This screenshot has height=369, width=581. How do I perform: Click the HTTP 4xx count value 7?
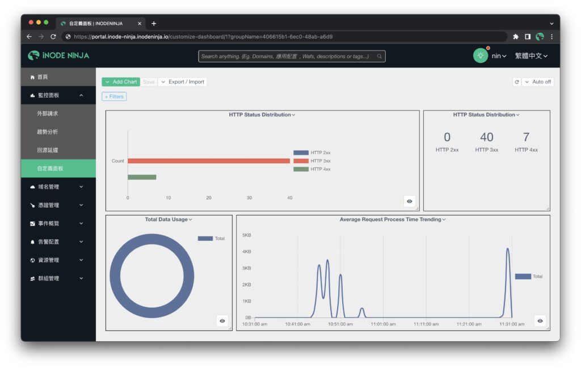pos(526,137)
